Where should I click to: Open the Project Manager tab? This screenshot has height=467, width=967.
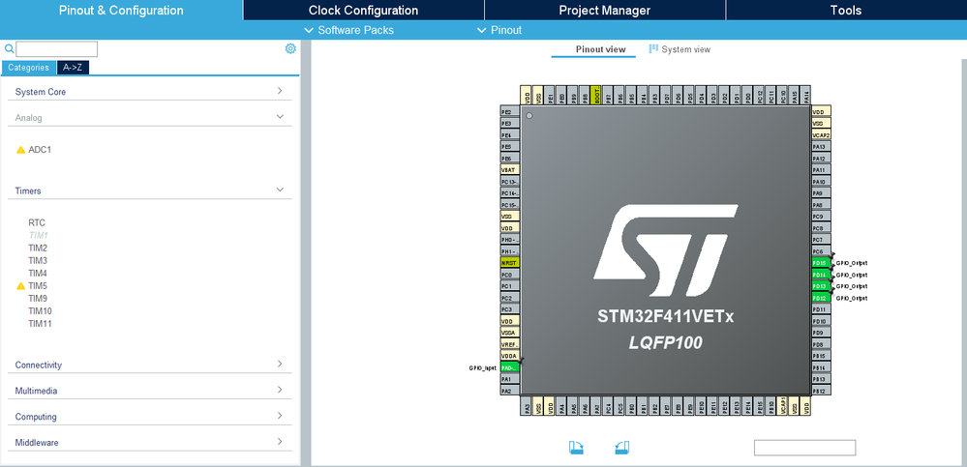[604, 10]
